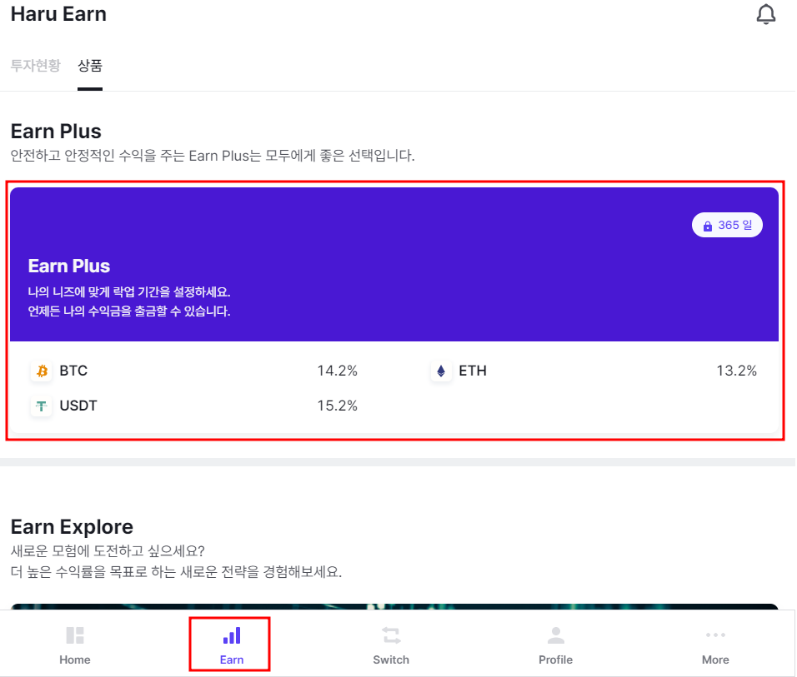The image size is (797, 677).
Task: Click the Earn Plus section heading
Action: click(56, 131)
